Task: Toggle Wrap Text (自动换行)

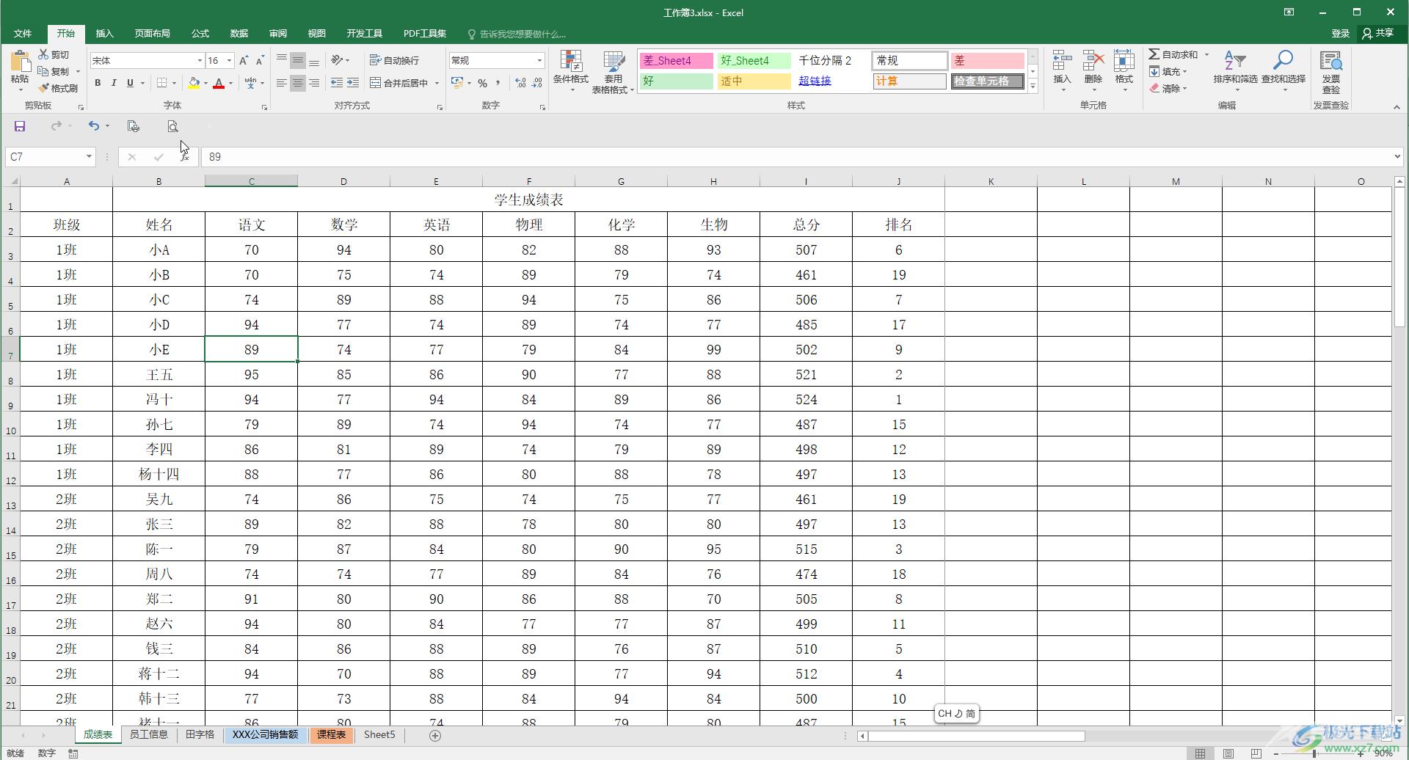Action: pyautogui.click(x=395, y=60)
